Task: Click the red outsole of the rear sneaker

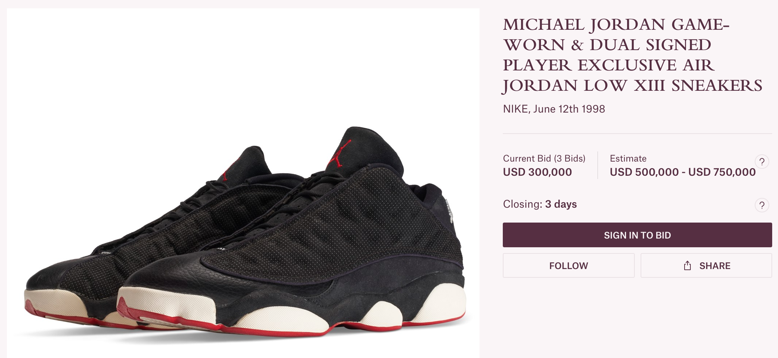Action: (x=73, y=320)
